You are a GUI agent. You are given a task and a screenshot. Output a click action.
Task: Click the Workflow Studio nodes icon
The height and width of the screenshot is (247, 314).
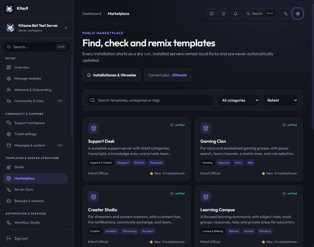[9, 223]
